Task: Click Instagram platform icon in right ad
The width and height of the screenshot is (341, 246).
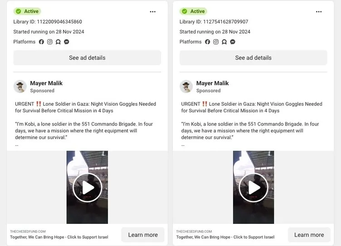Action: tap(216, 42)
